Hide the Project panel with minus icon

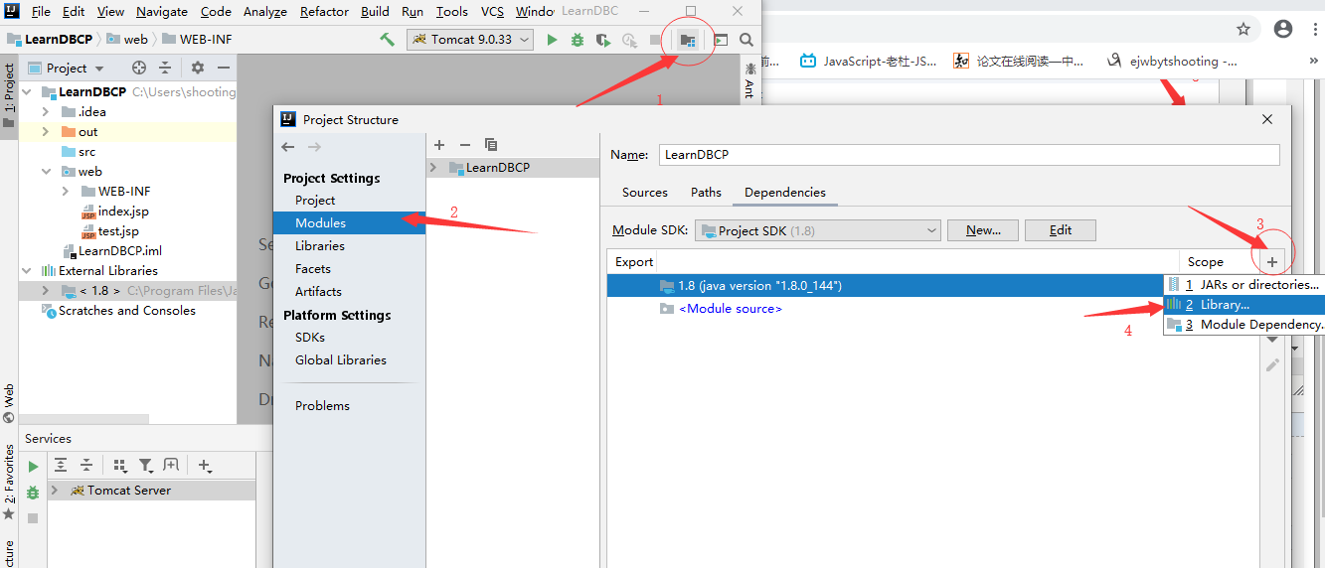(224, 68)
